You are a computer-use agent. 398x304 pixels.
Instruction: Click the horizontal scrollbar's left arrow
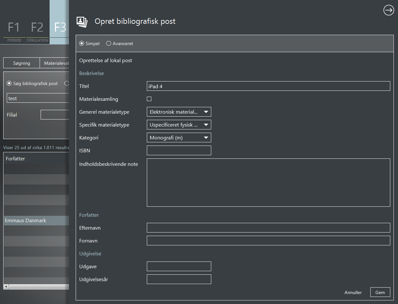[5, 286]
